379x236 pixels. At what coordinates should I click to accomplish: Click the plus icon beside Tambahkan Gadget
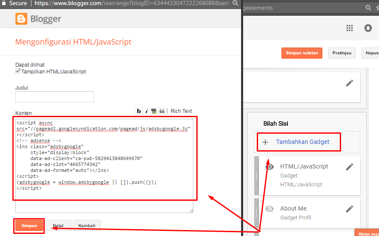pos(265,142)
